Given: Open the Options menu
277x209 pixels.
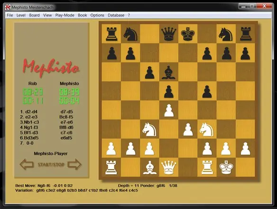Looking at the screenshot, I should [x=97, y=15].
